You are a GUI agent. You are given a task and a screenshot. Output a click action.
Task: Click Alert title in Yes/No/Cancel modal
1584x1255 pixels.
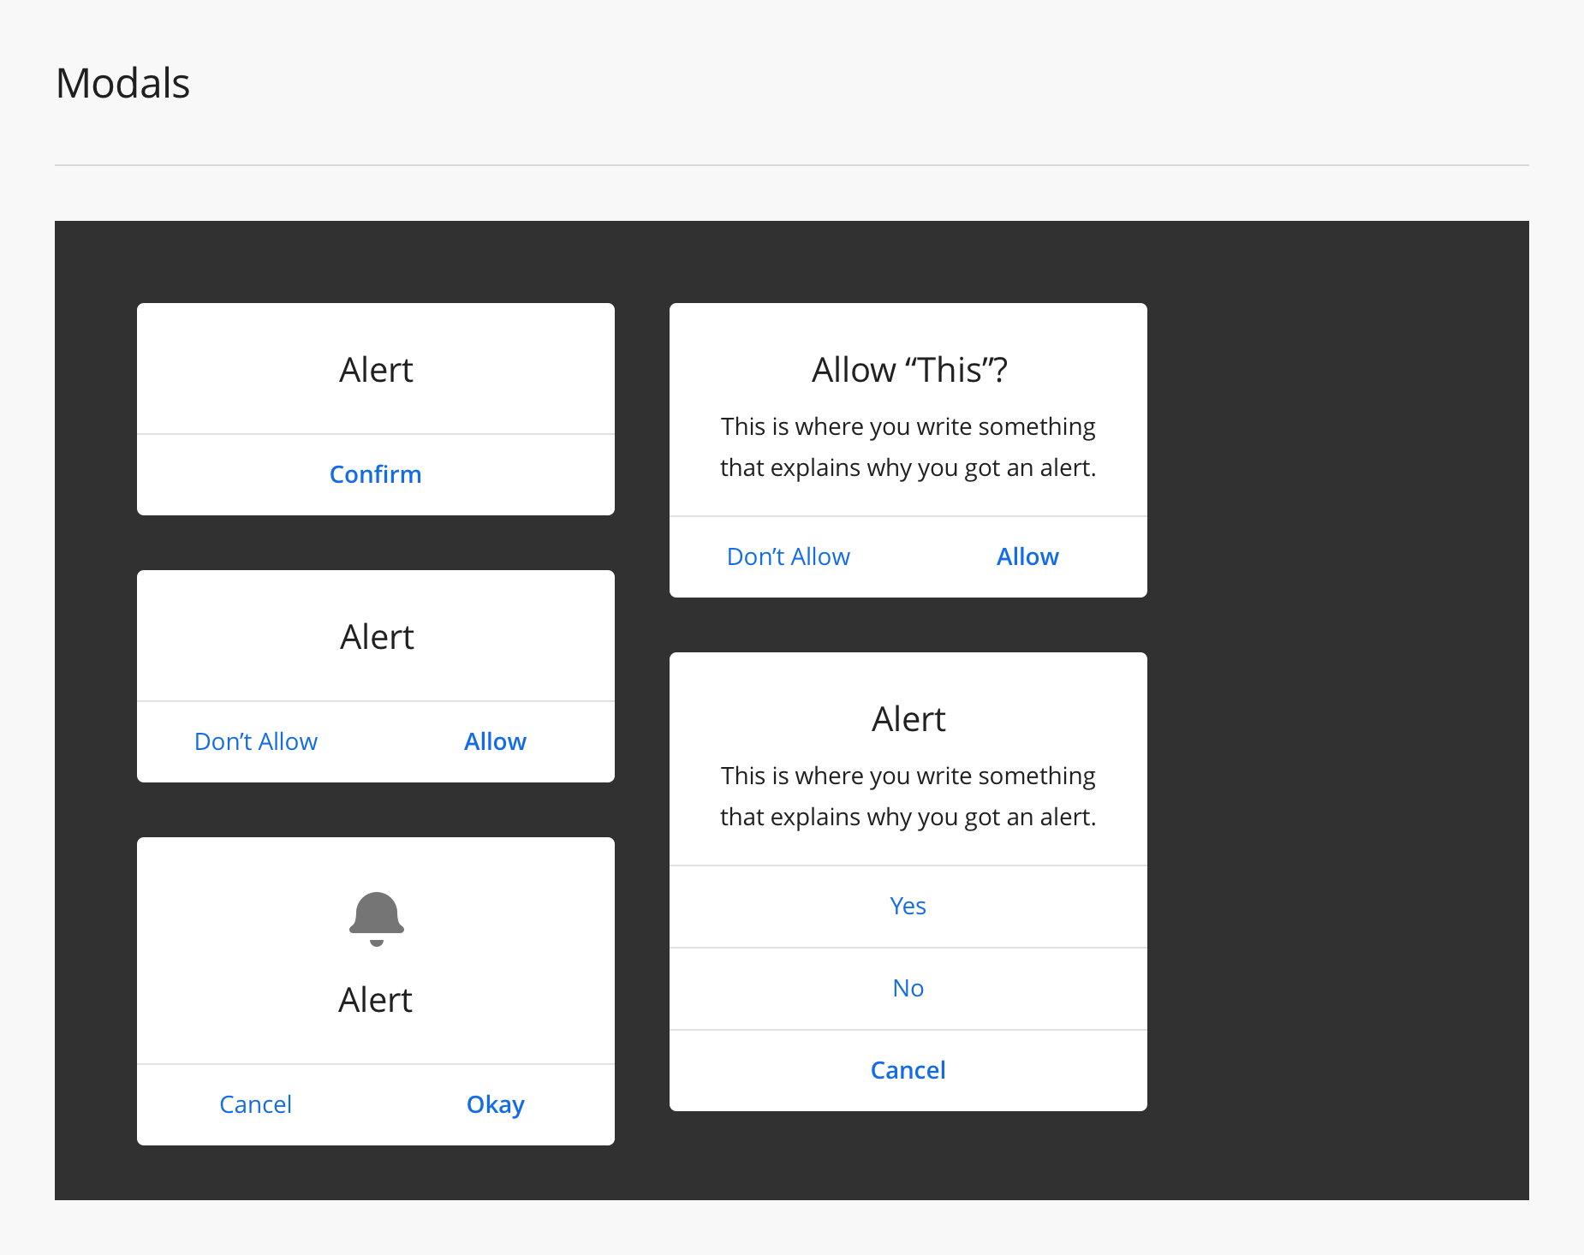(x=908, y=719)
